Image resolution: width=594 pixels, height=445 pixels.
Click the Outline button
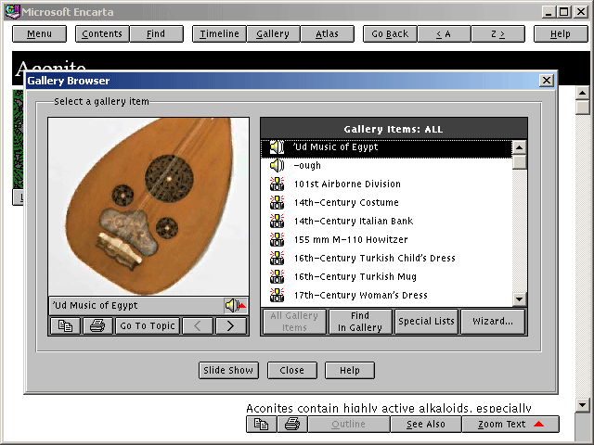349,425
